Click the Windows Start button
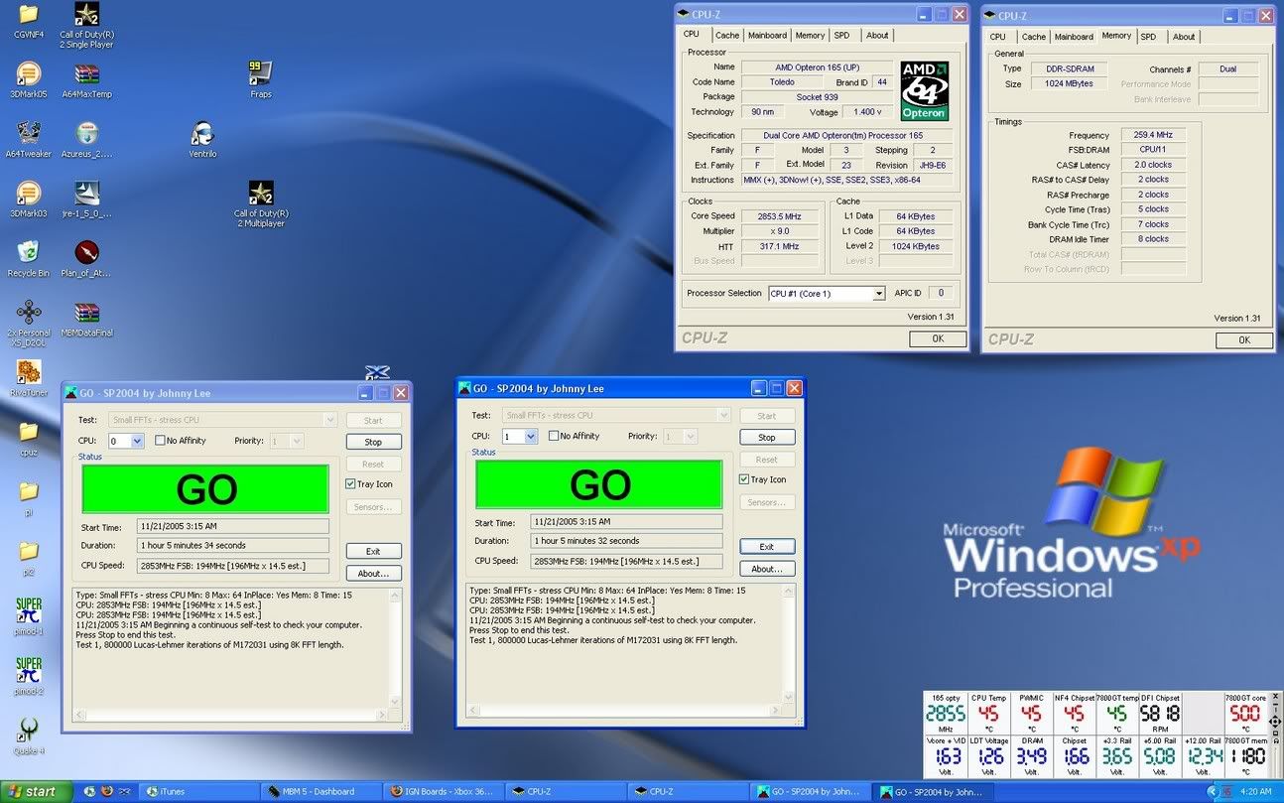Image resolution: width=1284 pixels, height=803 pixels. pos(36,791)
